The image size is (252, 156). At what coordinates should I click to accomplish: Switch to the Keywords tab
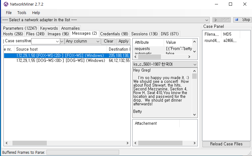pyautogui.click(x=49, y=28)
